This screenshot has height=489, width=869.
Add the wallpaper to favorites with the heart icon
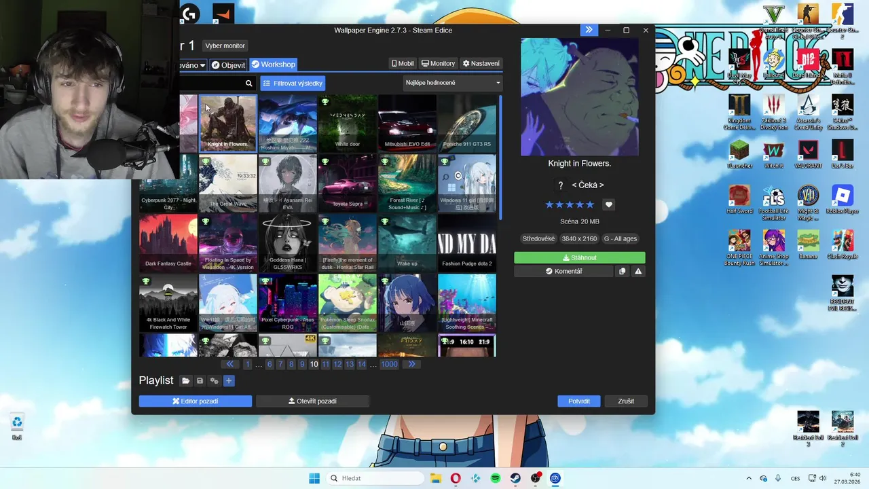coord(609,204)
